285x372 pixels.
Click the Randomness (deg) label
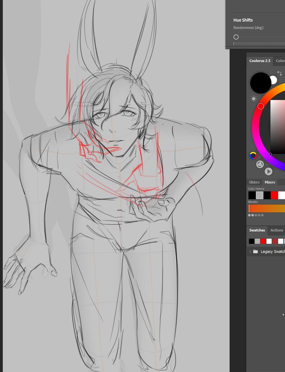[248, 28]
